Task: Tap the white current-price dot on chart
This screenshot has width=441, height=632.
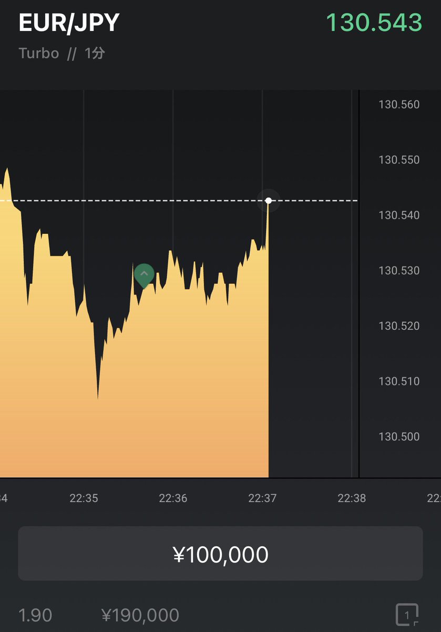Action: (x=269, y=201)
